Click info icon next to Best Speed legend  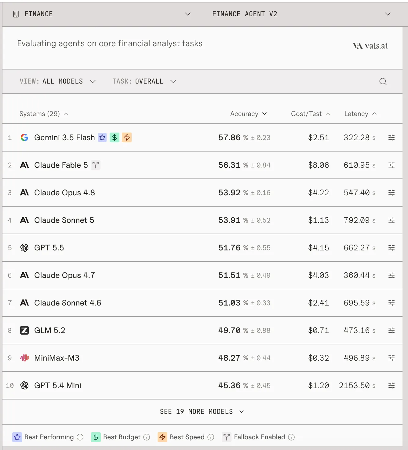(x=211, y=437)
